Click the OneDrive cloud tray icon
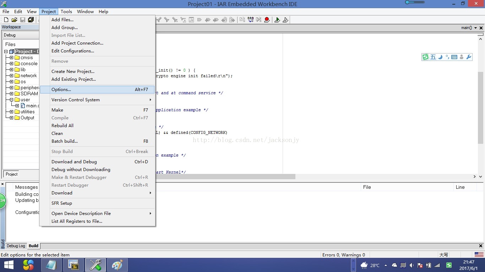 click(x=394, y=265)
